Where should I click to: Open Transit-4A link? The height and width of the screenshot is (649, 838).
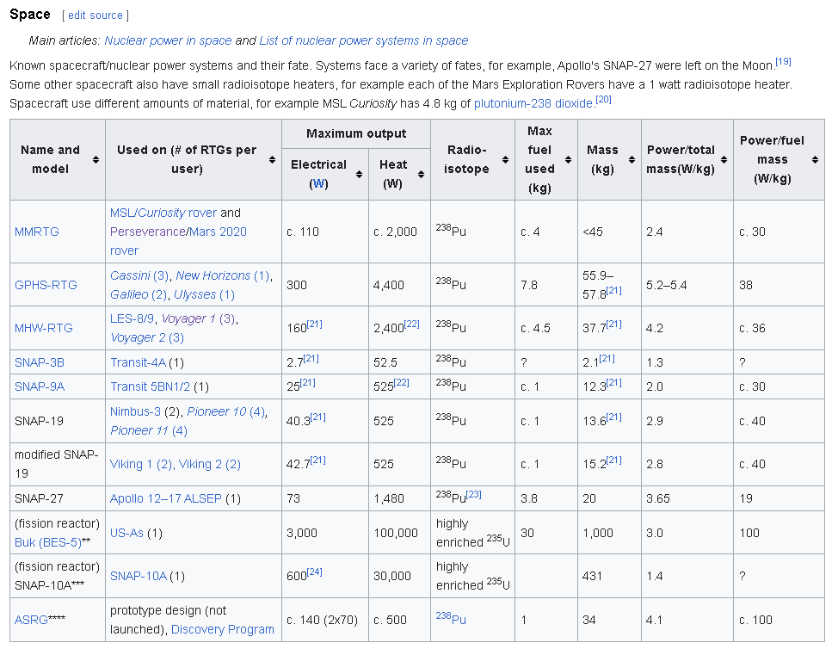138,363
